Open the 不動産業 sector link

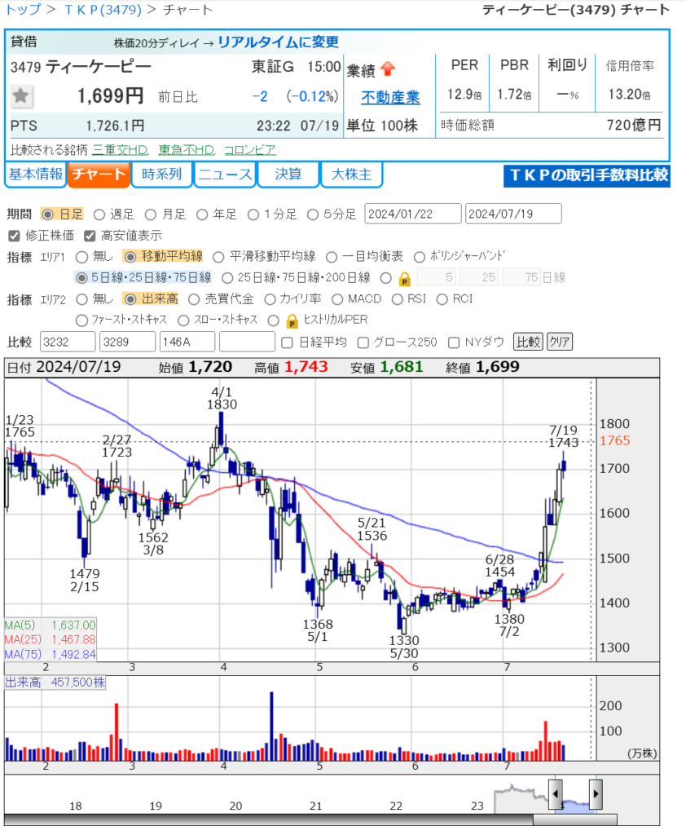(391, 98)
